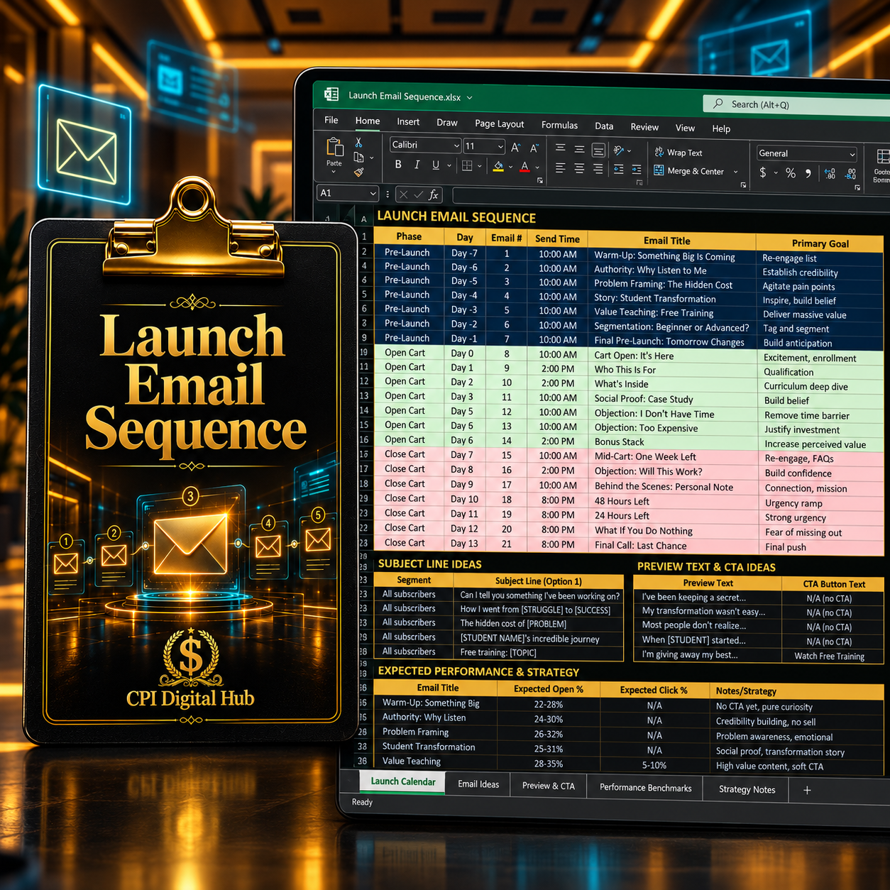Viewport: 890px width, 890px height.
Task: Click the Merge & Center button
Action: pyautogui.click(x=688, y=171)
